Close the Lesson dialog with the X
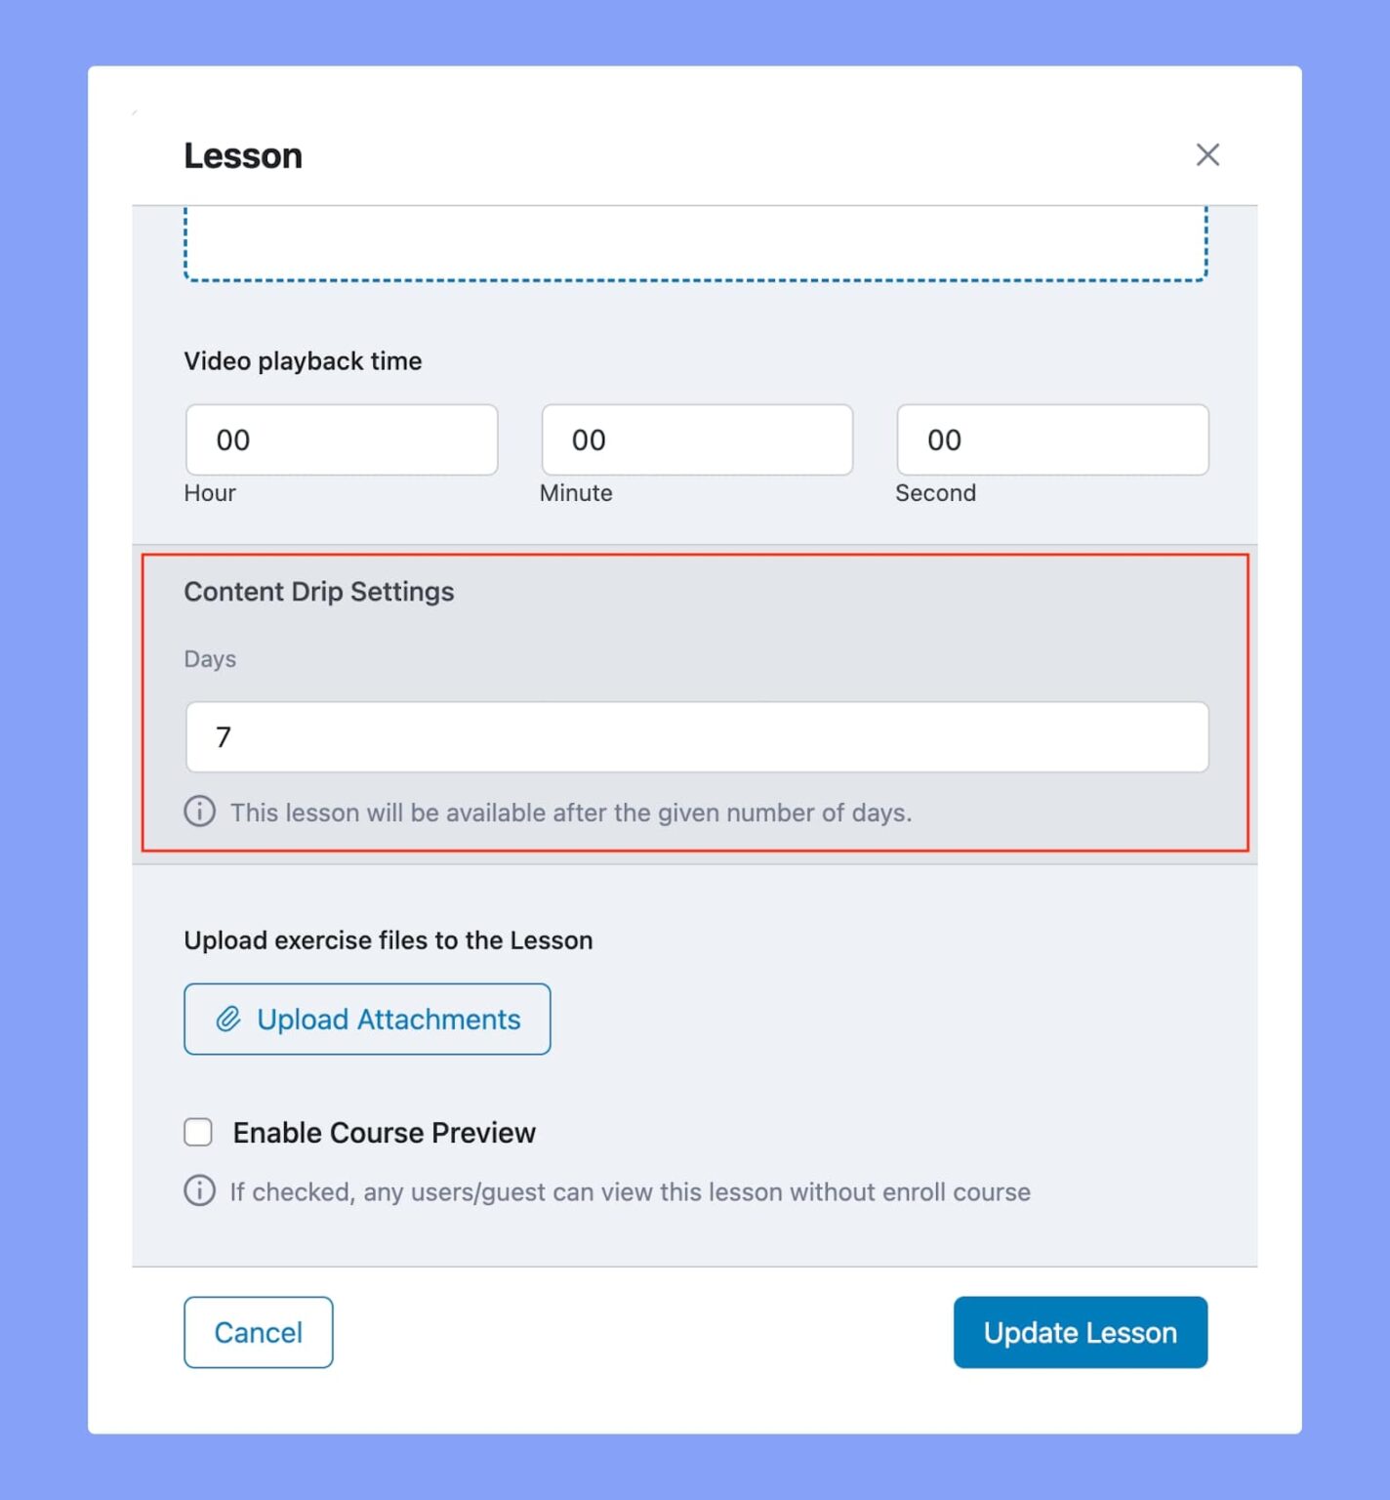Viewport: 1390px width, 1500px height. 1207,154
